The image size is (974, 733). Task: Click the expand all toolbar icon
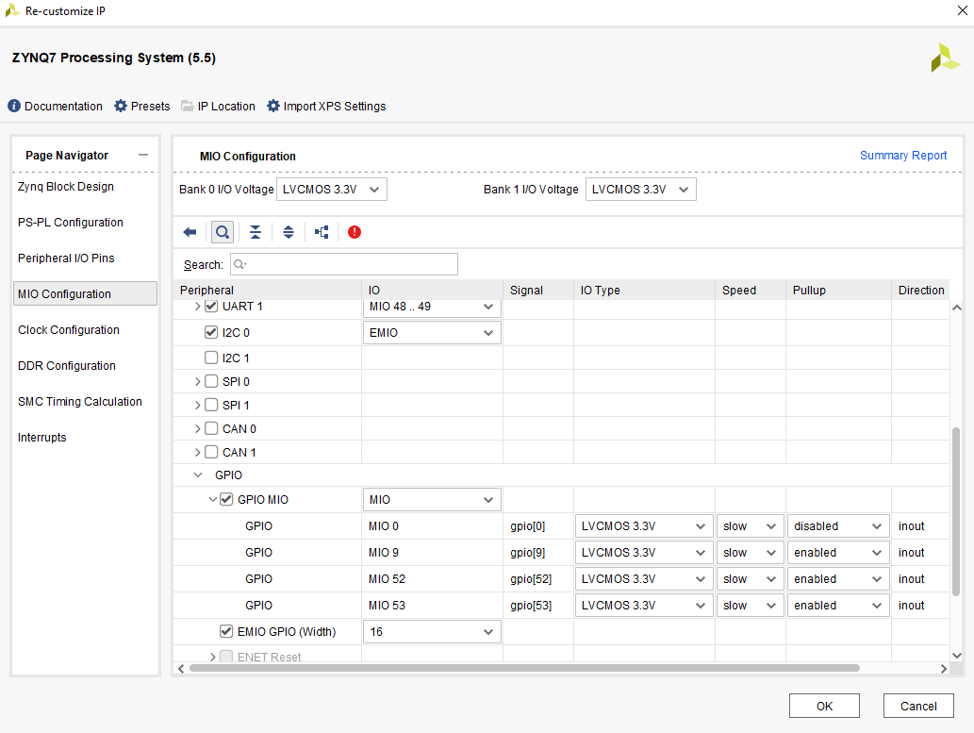289,232
